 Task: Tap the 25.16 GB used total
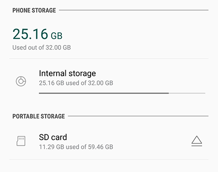coord(37,34)
